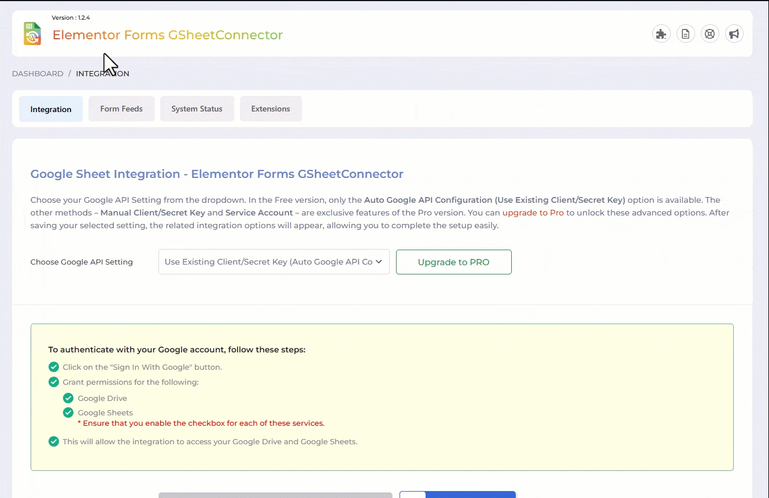The width and height of the screenshot is (769, 498).
Task: Switch to the Form Feeds tab
Action: [121, 109]
